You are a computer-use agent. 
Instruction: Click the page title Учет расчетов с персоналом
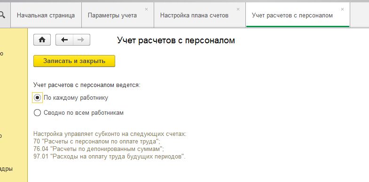pos(176,40)
